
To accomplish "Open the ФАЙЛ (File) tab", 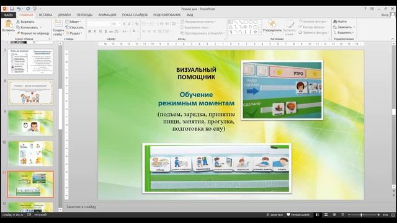I will tap(8, 15).
